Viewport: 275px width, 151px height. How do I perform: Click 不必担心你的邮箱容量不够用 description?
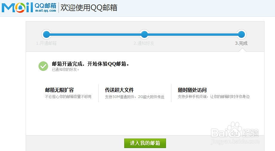click(x=68, y=96)
